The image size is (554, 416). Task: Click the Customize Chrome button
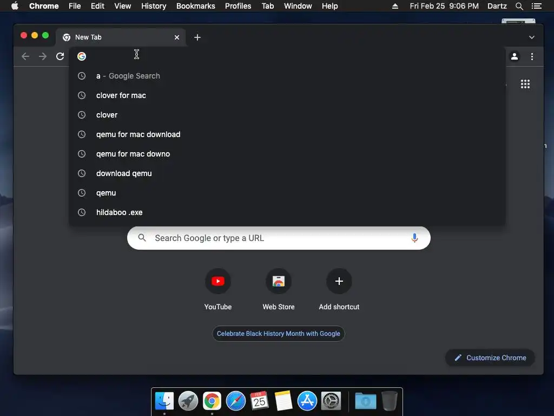(490, 357)
